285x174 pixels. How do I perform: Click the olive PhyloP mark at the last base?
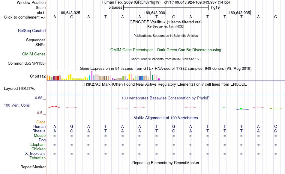click(x=276, y=108)
